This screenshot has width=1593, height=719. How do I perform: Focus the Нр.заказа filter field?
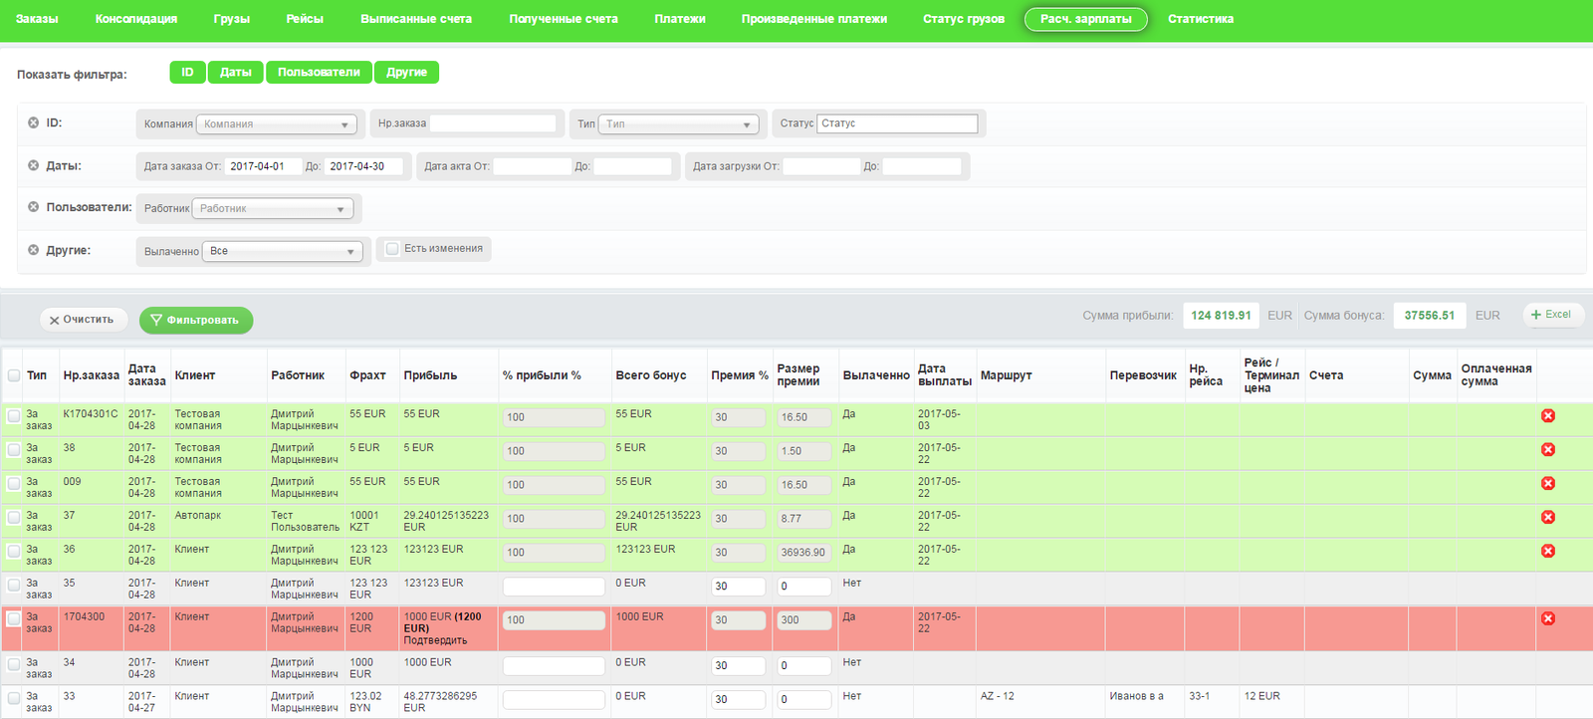[493, 123]
